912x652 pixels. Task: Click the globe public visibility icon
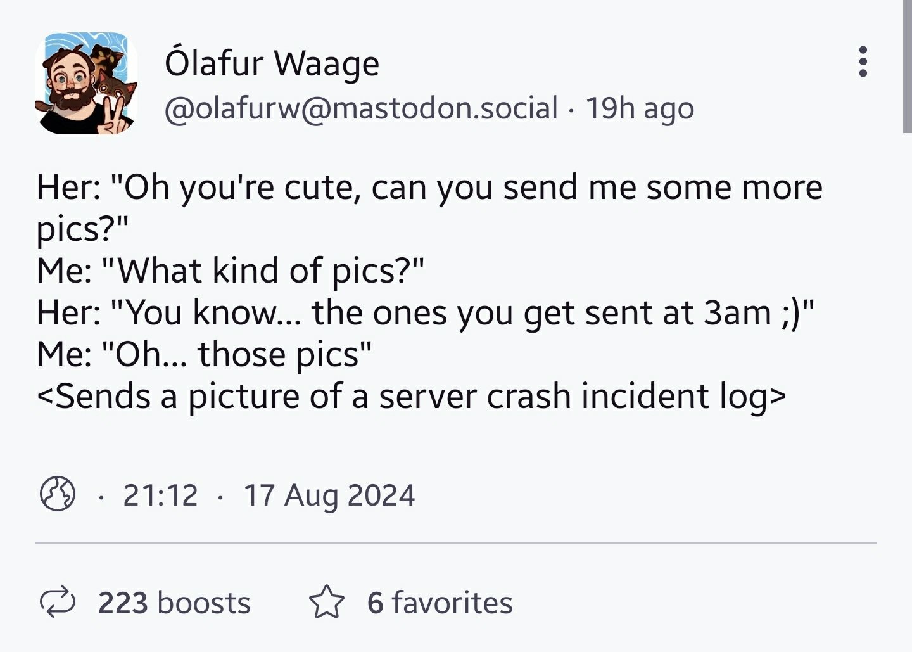(58, 494)
